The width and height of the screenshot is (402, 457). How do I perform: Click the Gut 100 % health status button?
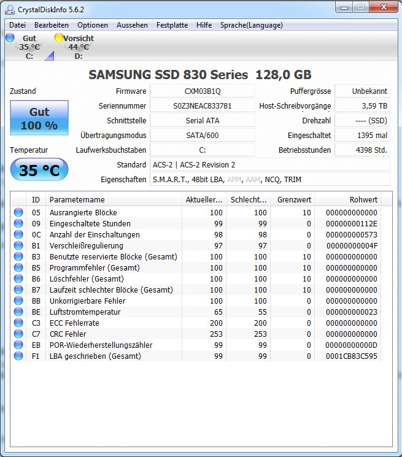point(39,118)
